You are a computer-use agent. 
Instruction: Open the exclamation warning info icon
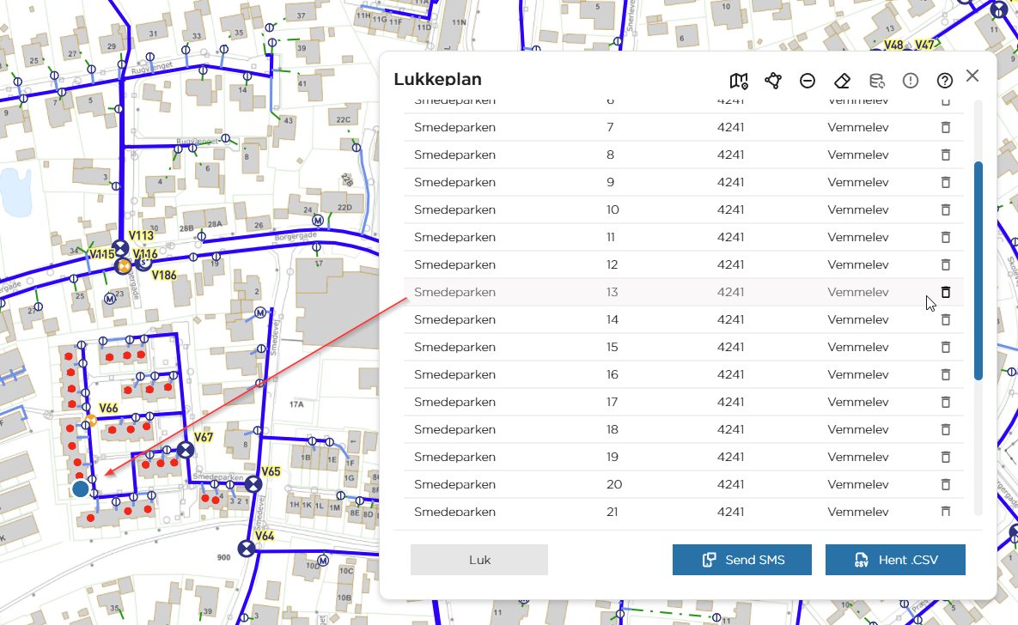pos(911,81)
